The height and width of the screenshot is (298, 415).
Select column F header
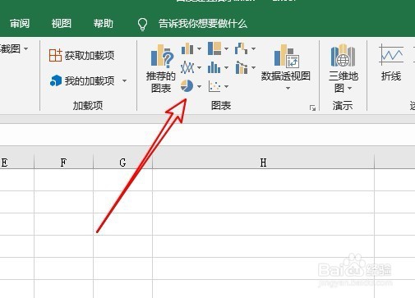pos(63,163)
